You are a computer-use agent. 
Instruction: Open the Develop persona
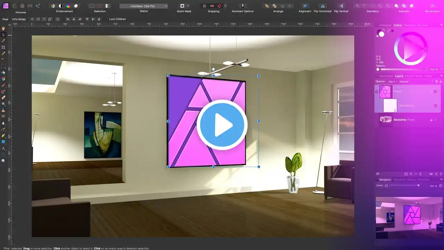pyautogui.click(x=22, y=6)
